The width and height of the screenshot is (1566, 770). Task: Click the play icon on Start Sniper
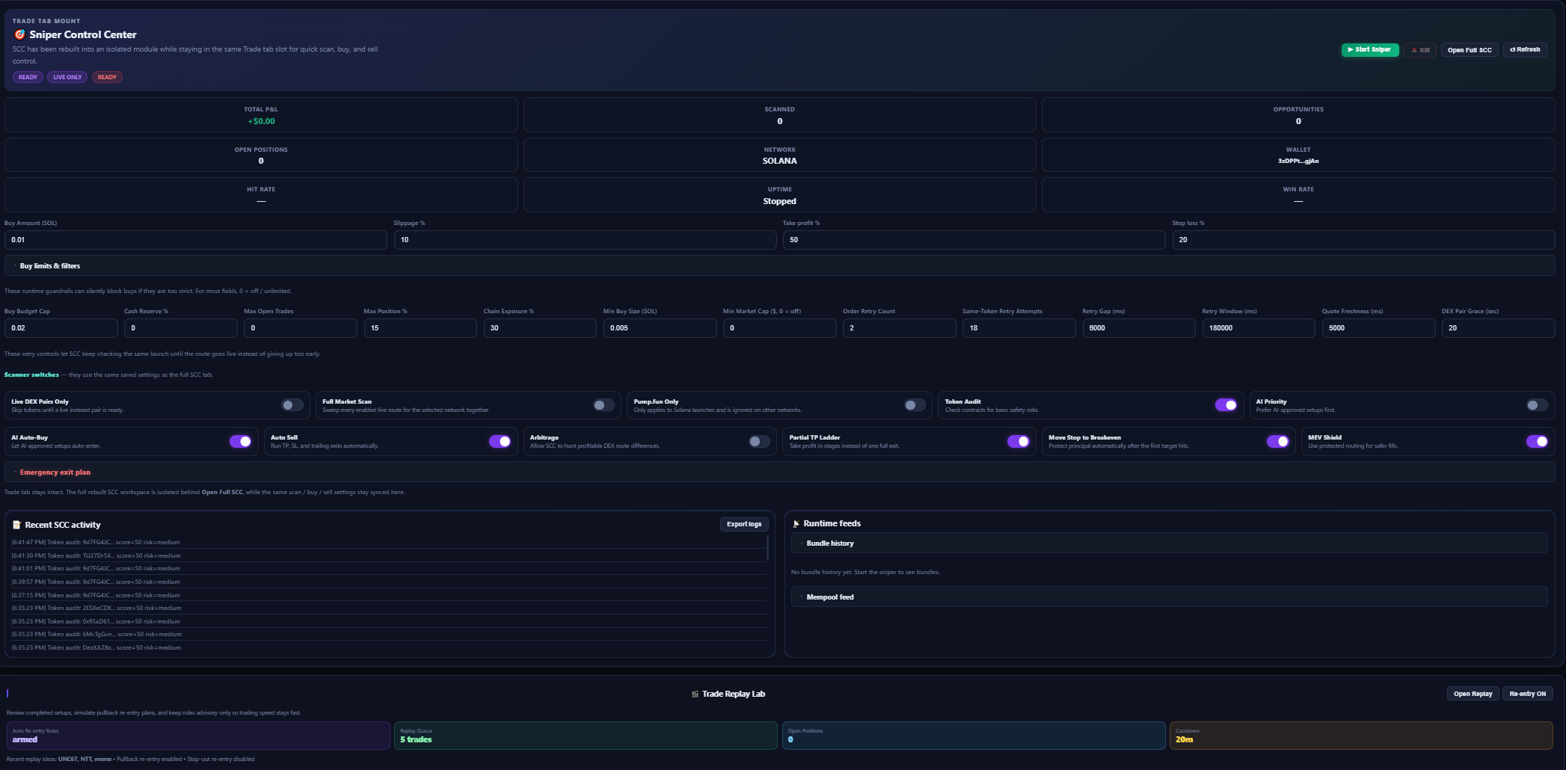[x=1351, y=50]
